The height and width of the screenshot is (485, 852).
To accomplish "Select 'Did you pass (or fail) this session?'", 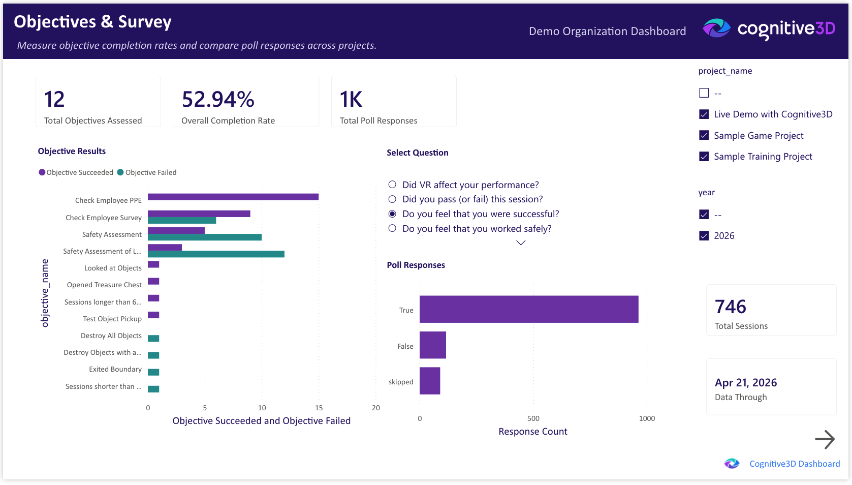I will (392, 199).
